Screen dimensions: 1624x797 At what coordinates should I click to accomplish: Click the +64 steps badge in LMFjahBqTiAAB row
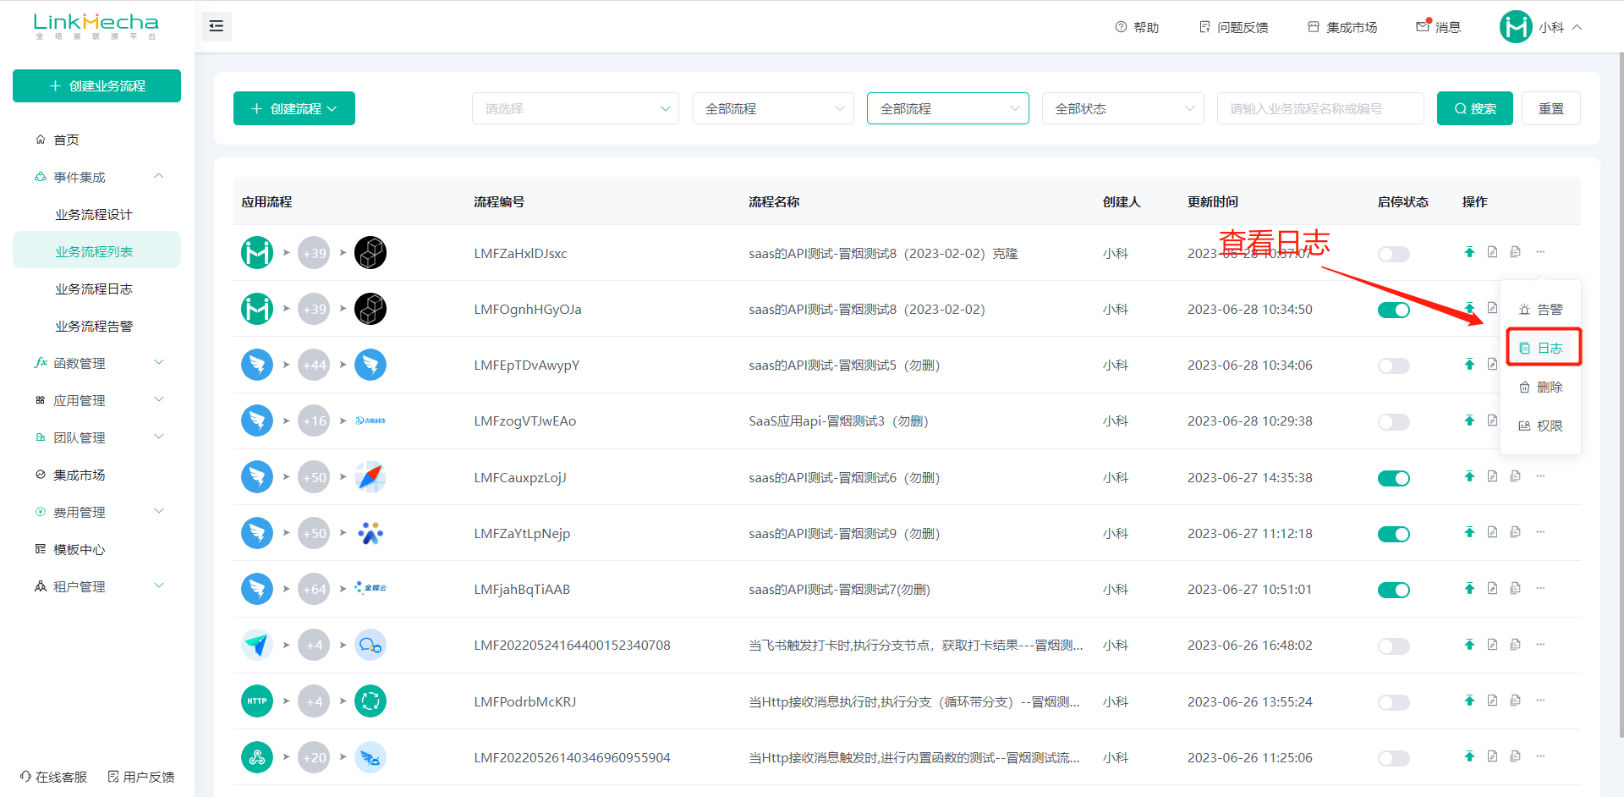(x=314, y=589)
